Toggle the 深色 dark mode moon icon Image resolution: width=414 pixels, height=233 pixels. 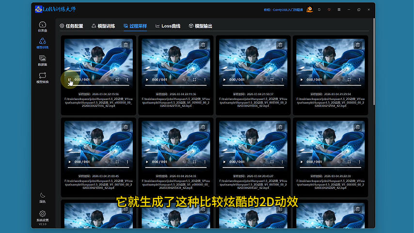click(x=42, y=198)
